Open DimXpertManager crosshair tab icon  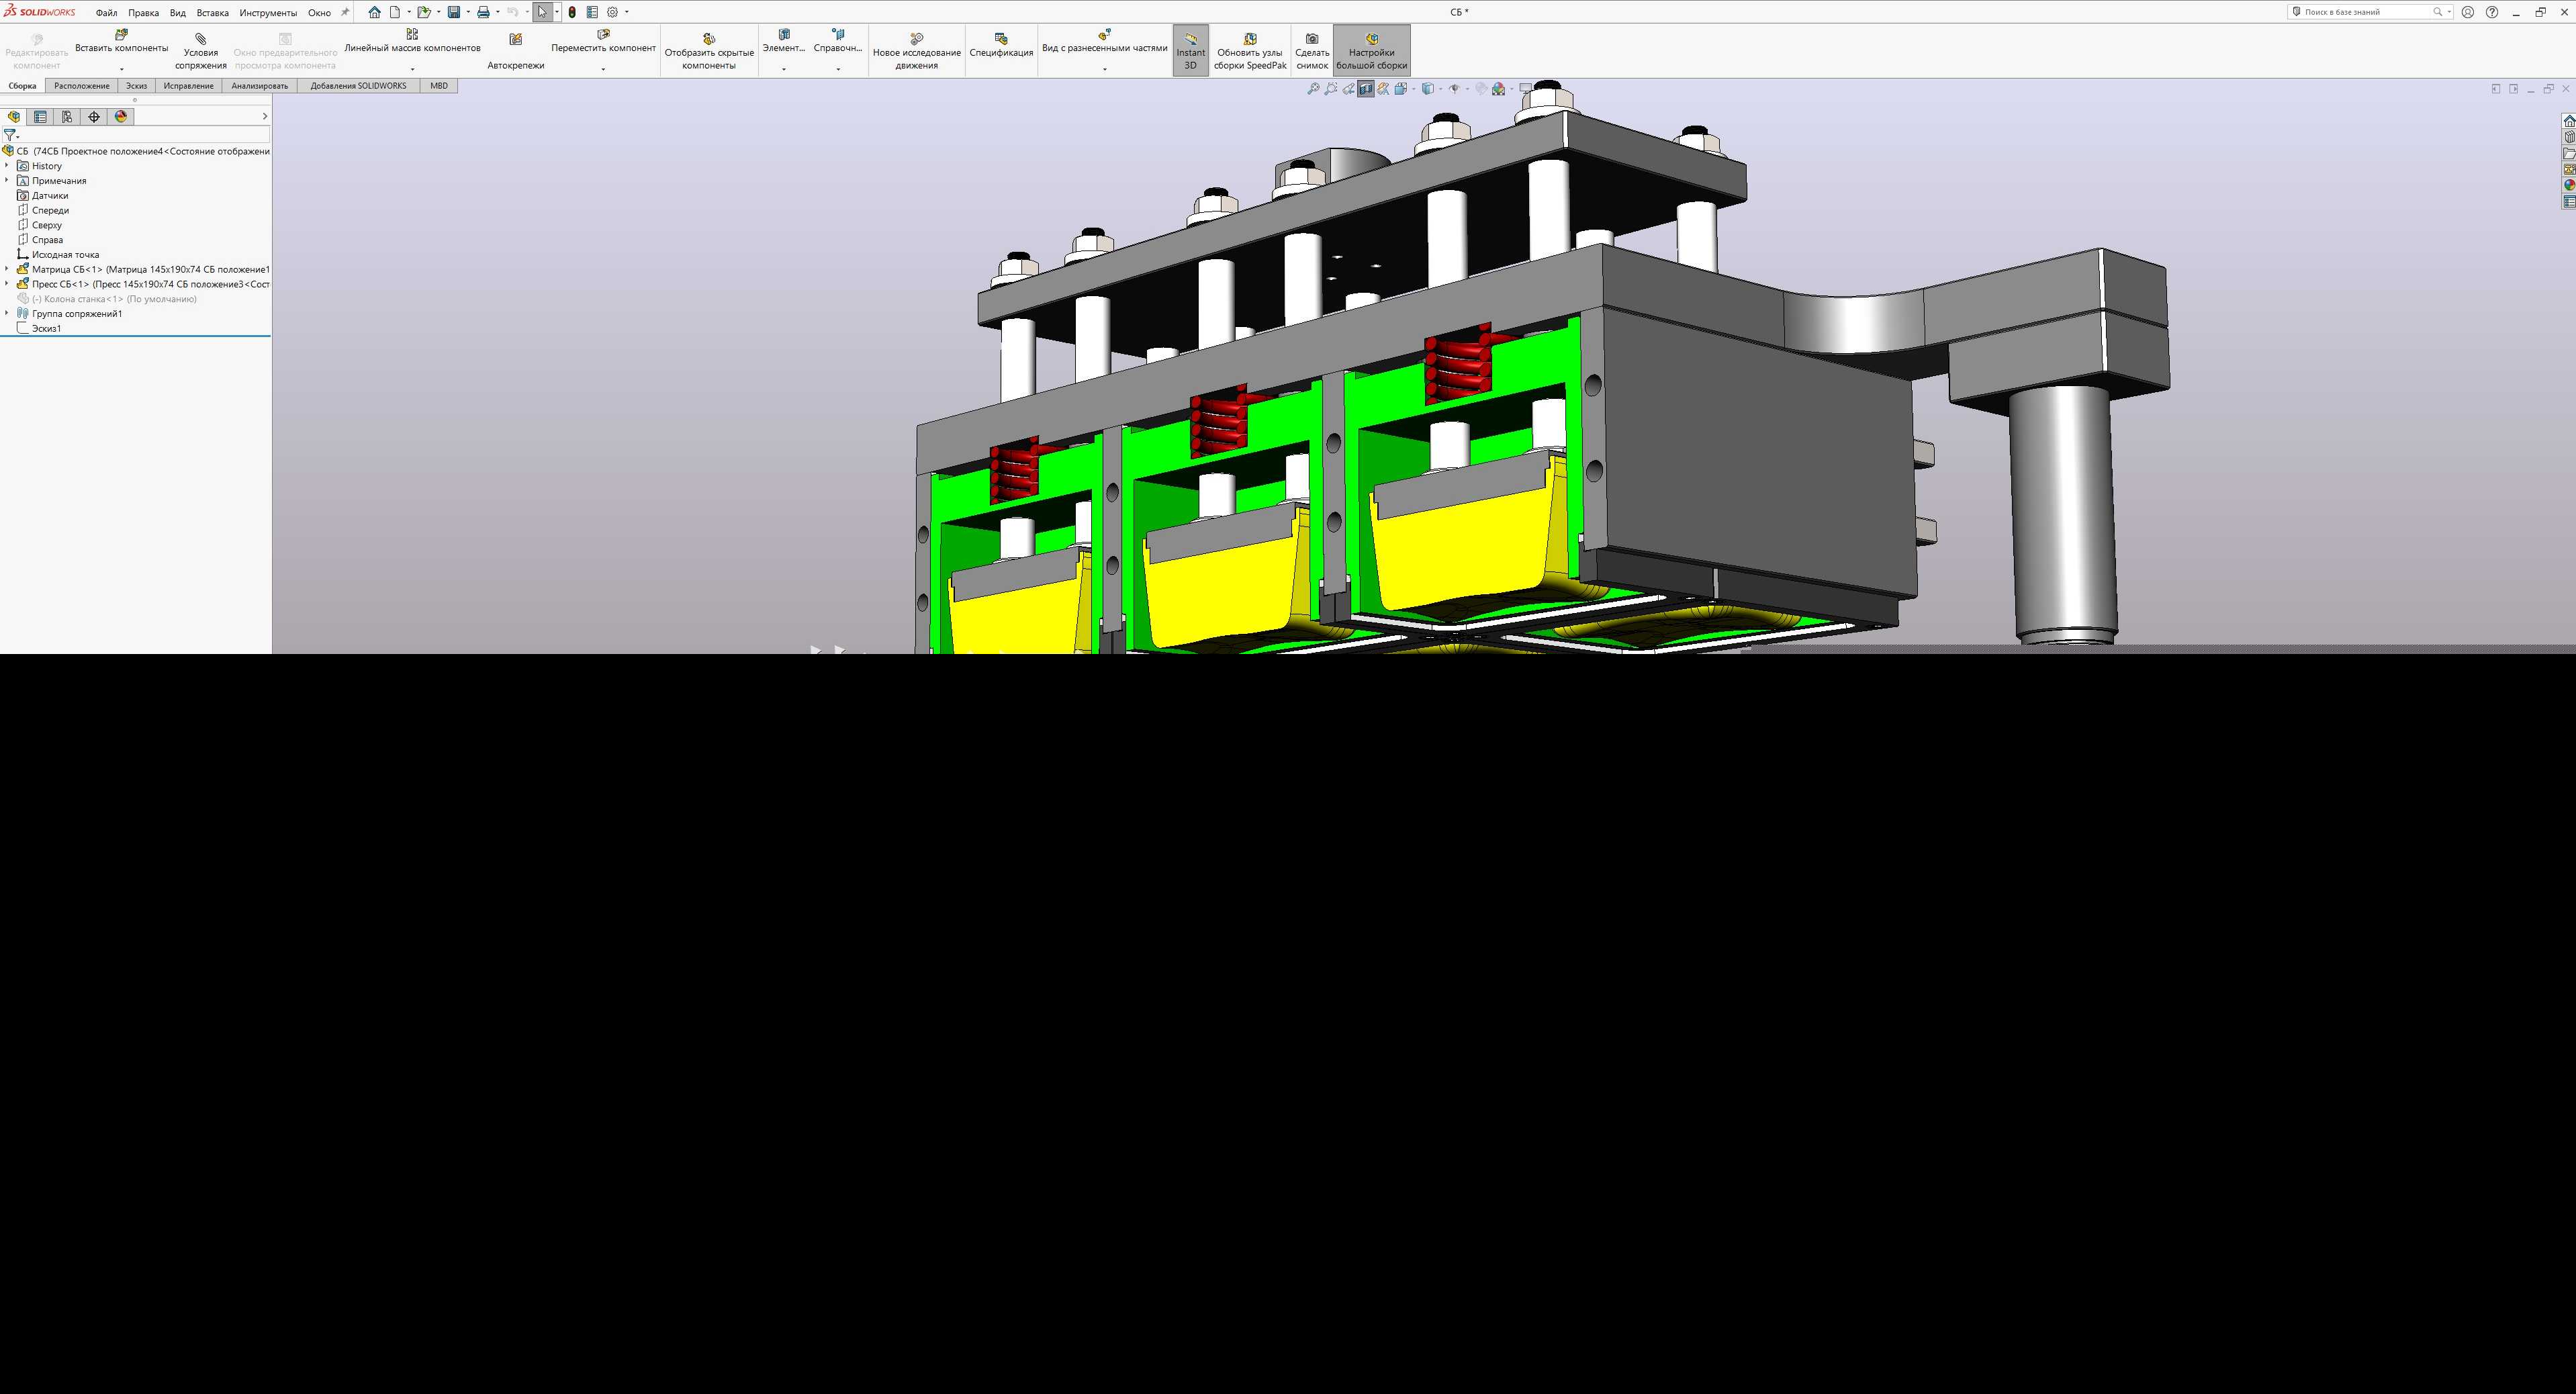pos(94,117)
